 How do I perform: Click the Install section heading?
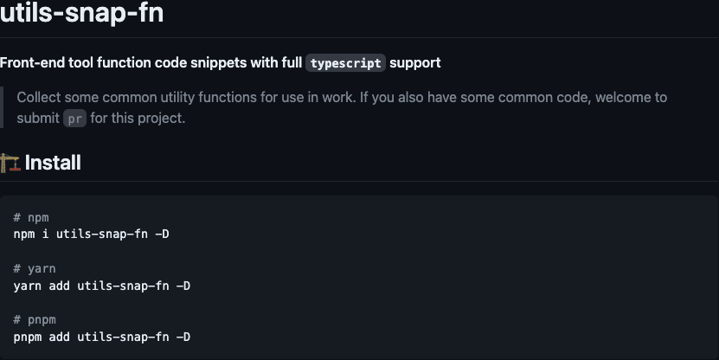53,163
